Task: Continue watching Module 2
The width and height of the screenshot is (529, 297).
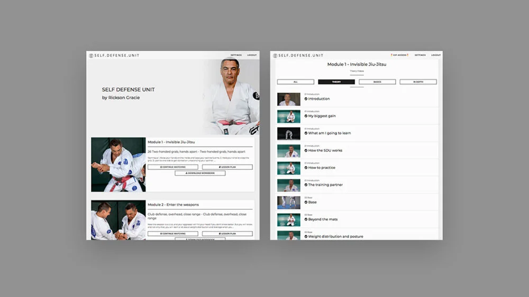Action: [x=173, y=233]
